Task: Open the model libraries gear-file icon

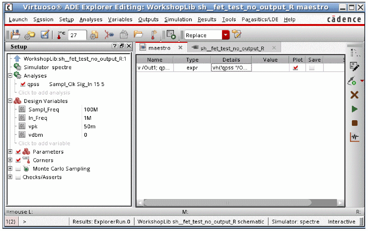Action: click(x=94, y=35)
